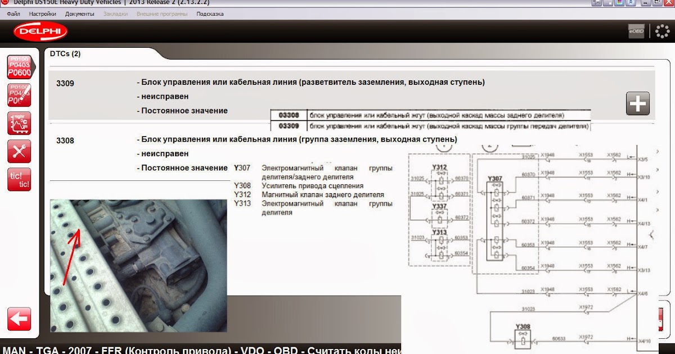Viewport: 675px width, 354px height.
Task: Select the DTCs (2) tab
Action: tap(65, 54)
